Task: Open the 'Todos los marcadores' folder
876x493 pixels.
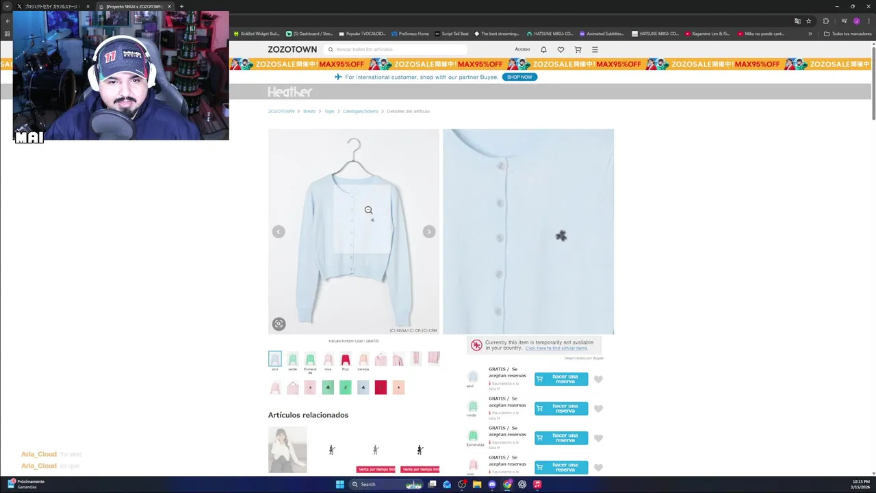Action: coord(847,34)
